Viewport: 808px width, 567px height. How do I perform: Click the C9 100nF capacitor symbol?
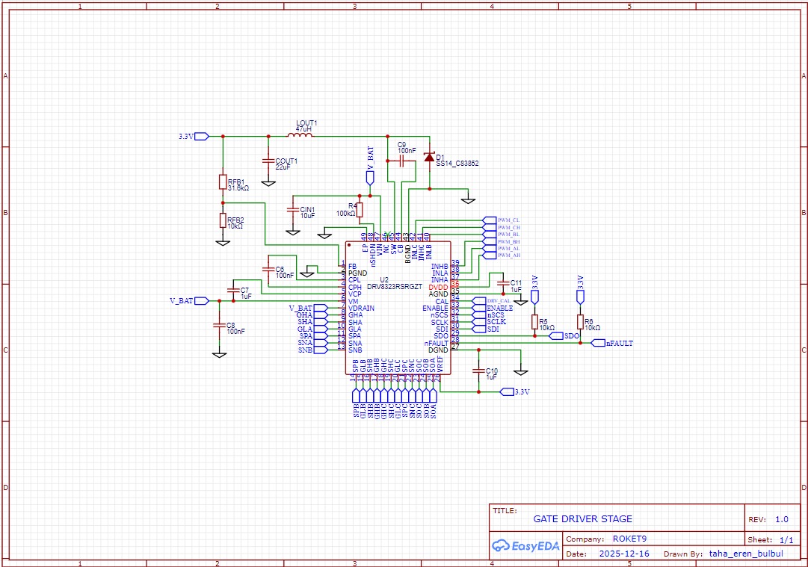[x=402, y=161]
